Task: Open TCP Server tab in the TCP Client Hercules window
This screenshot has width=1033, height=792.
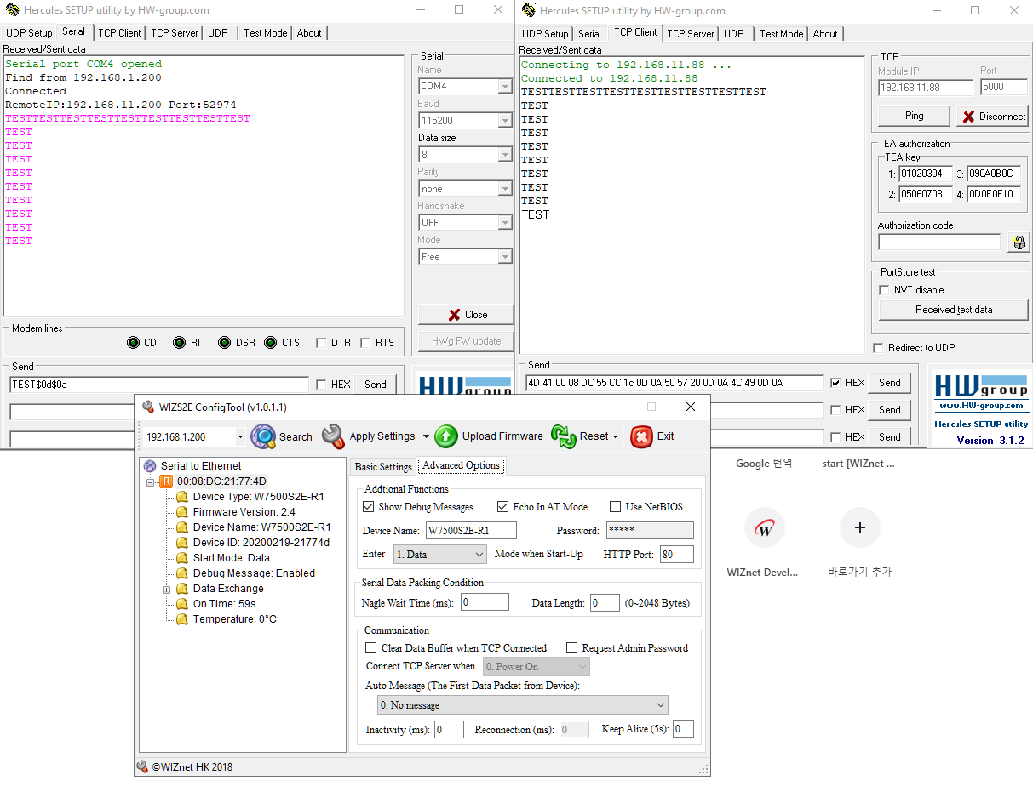Action: [x=691, y=34]
